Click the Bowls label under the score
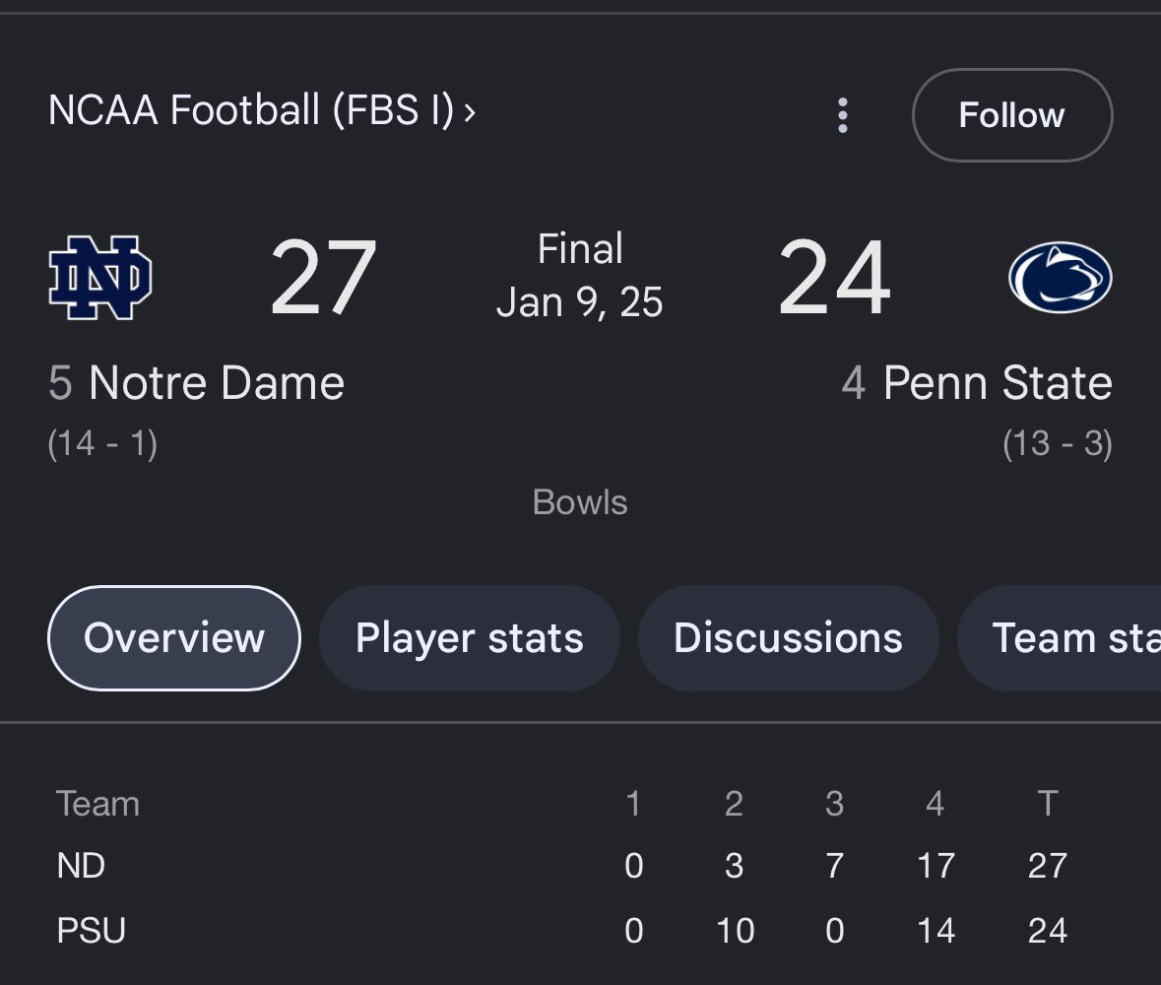The image size is (1161, 985). point(580,502)
